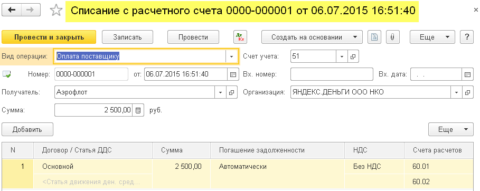Expand Организация dropdown

coord(456,92)
